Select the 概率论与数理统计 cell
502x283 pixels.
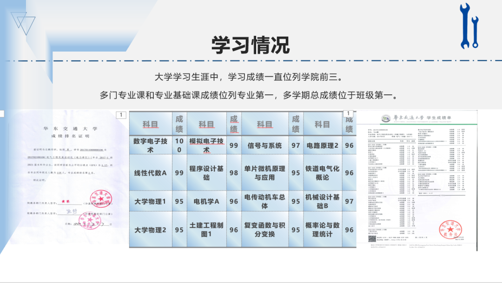click(322, 230)
